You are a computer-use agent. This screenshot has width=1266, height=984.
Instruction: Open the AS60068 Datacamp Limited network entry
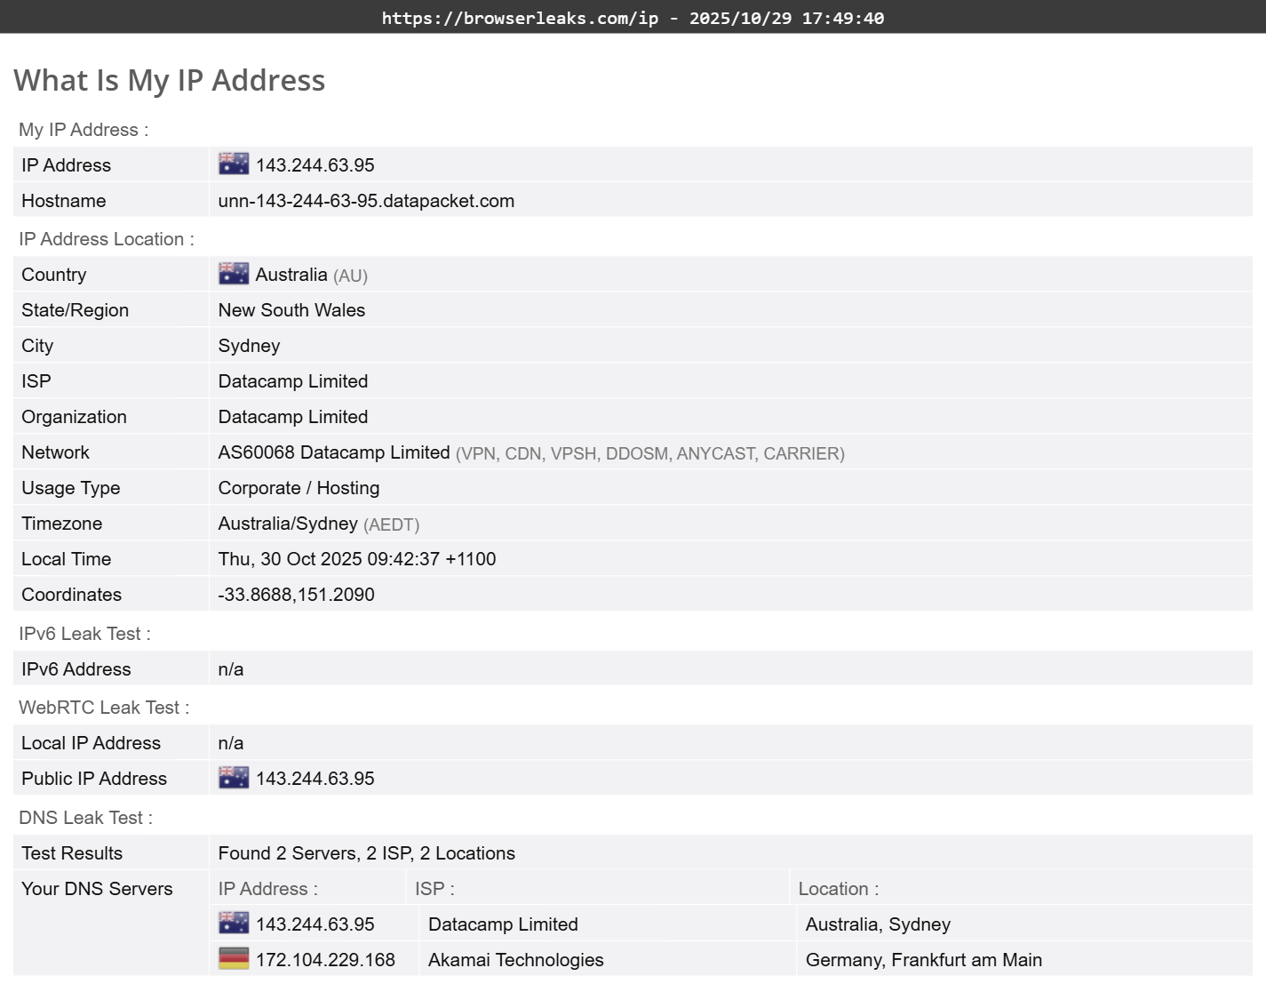333,452
